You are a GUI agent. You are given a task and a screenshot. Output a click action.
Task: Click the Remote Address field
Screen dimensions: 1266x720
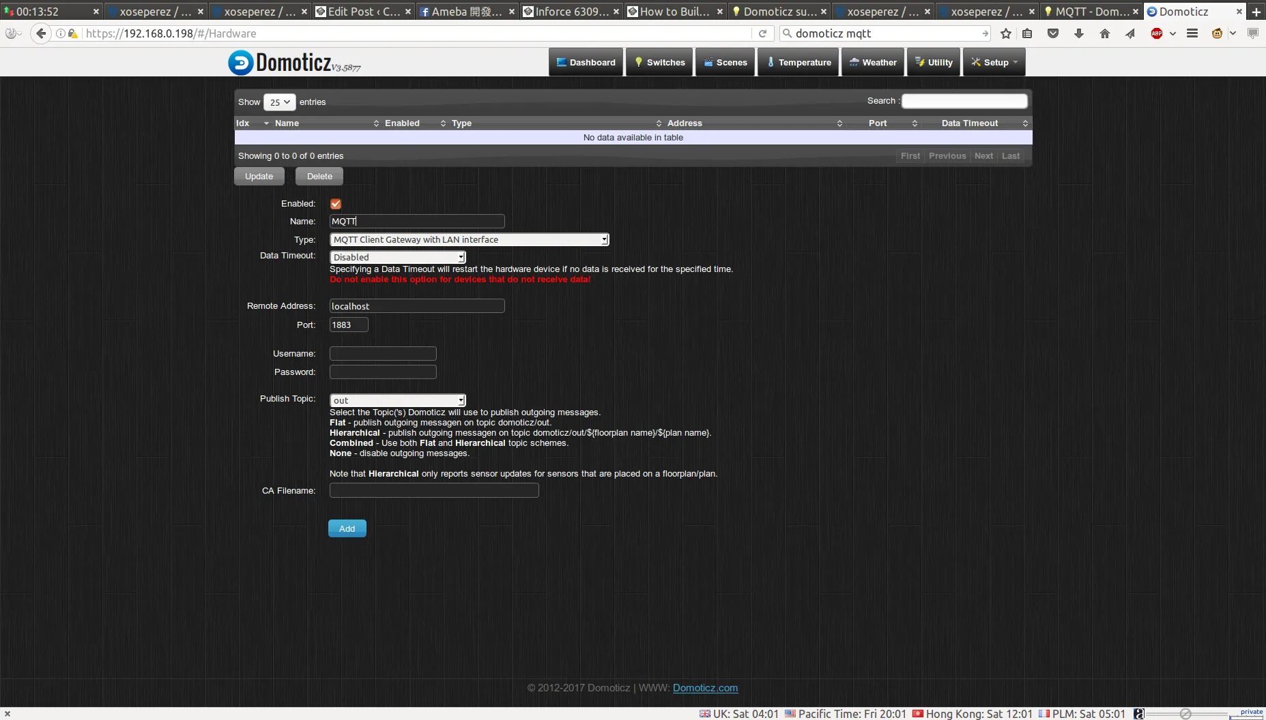(x=417, y=306)
